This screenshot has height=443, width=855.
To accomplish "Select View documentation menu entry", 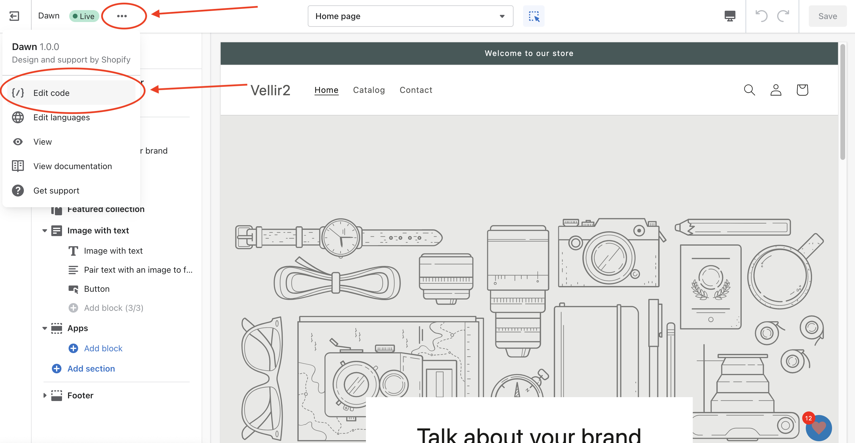I will coord(72,166).
